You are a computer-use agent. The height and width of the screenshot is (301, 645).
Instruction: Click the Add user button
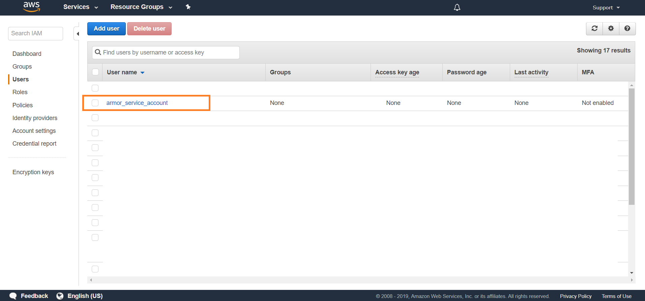[x=106, y=29]
